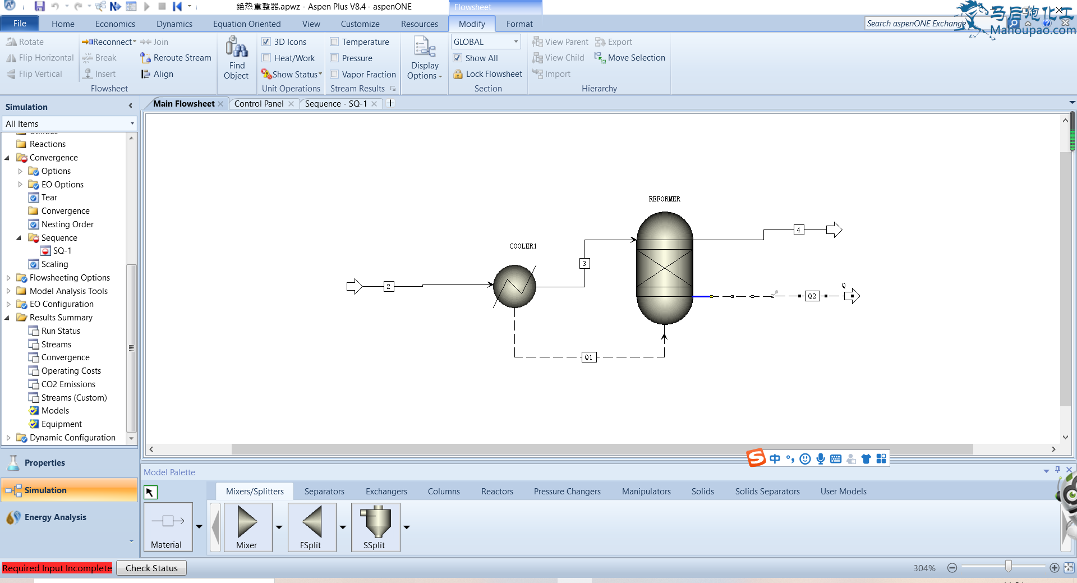Open the Properties environment
The width and height of the screenshot is (1077, 583).
(x=70, y=463)
